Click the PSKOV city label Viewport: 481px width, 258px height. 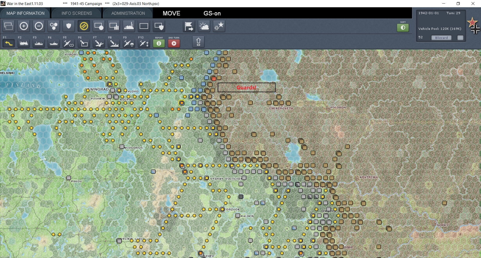click(76, 181)
